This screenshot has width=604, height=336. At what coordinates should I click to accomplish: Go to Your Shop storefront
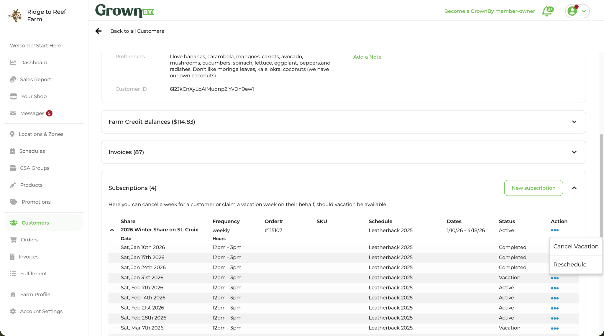34,96
